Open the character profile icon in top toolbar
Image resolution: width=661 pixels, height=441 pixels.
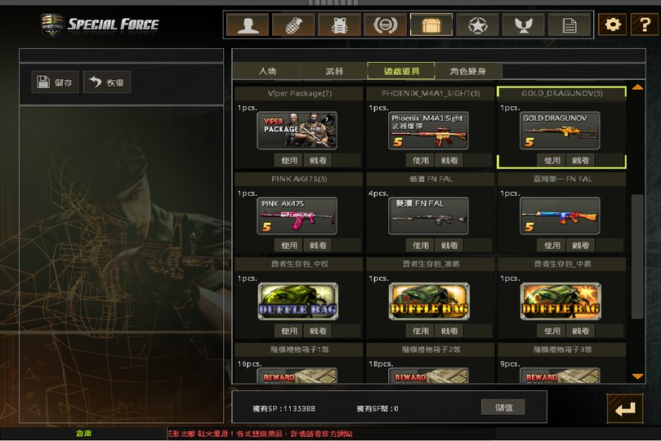[x=248, y=24]
